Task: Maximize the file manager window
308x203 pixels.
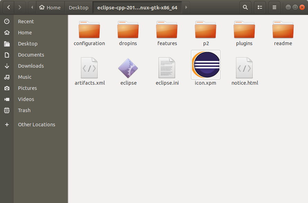Action: click(295, 8)
